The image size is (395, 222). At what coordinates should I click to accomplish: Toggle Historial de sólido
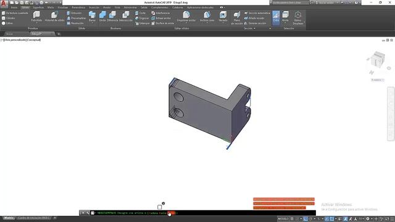click(x=54, y=17)
